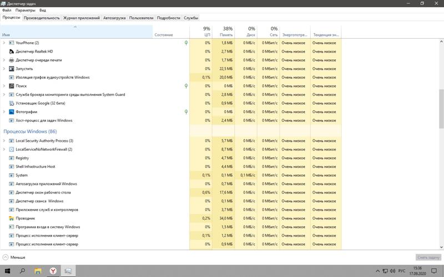Switch to the Пользователи tab
The height and width of the screenshot is (277, 444).
tap(142, 18)
